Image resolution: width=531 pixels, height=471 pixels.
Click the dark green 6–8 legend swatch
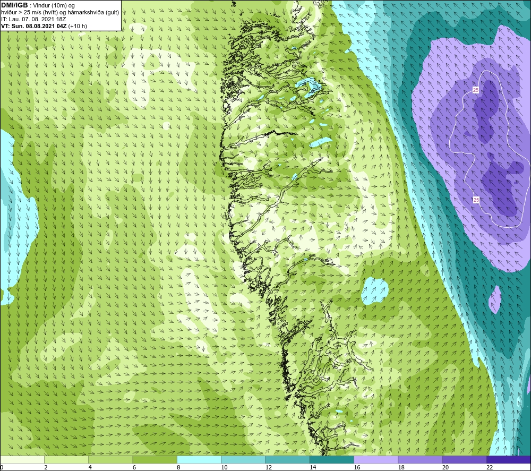(x=155, y=459)
